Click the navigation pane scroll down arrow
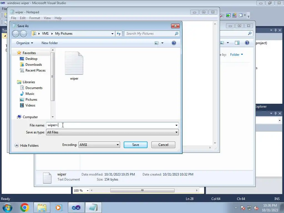This screenshot has height=213, width=284. click(53, 117)
